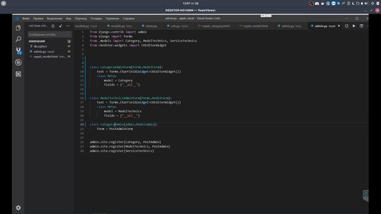Click the commit message input field

pos(49,34)
